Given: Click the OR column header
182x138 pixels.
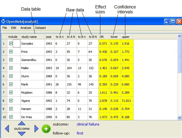Looking at the screenshot, I should coord(104,37).
